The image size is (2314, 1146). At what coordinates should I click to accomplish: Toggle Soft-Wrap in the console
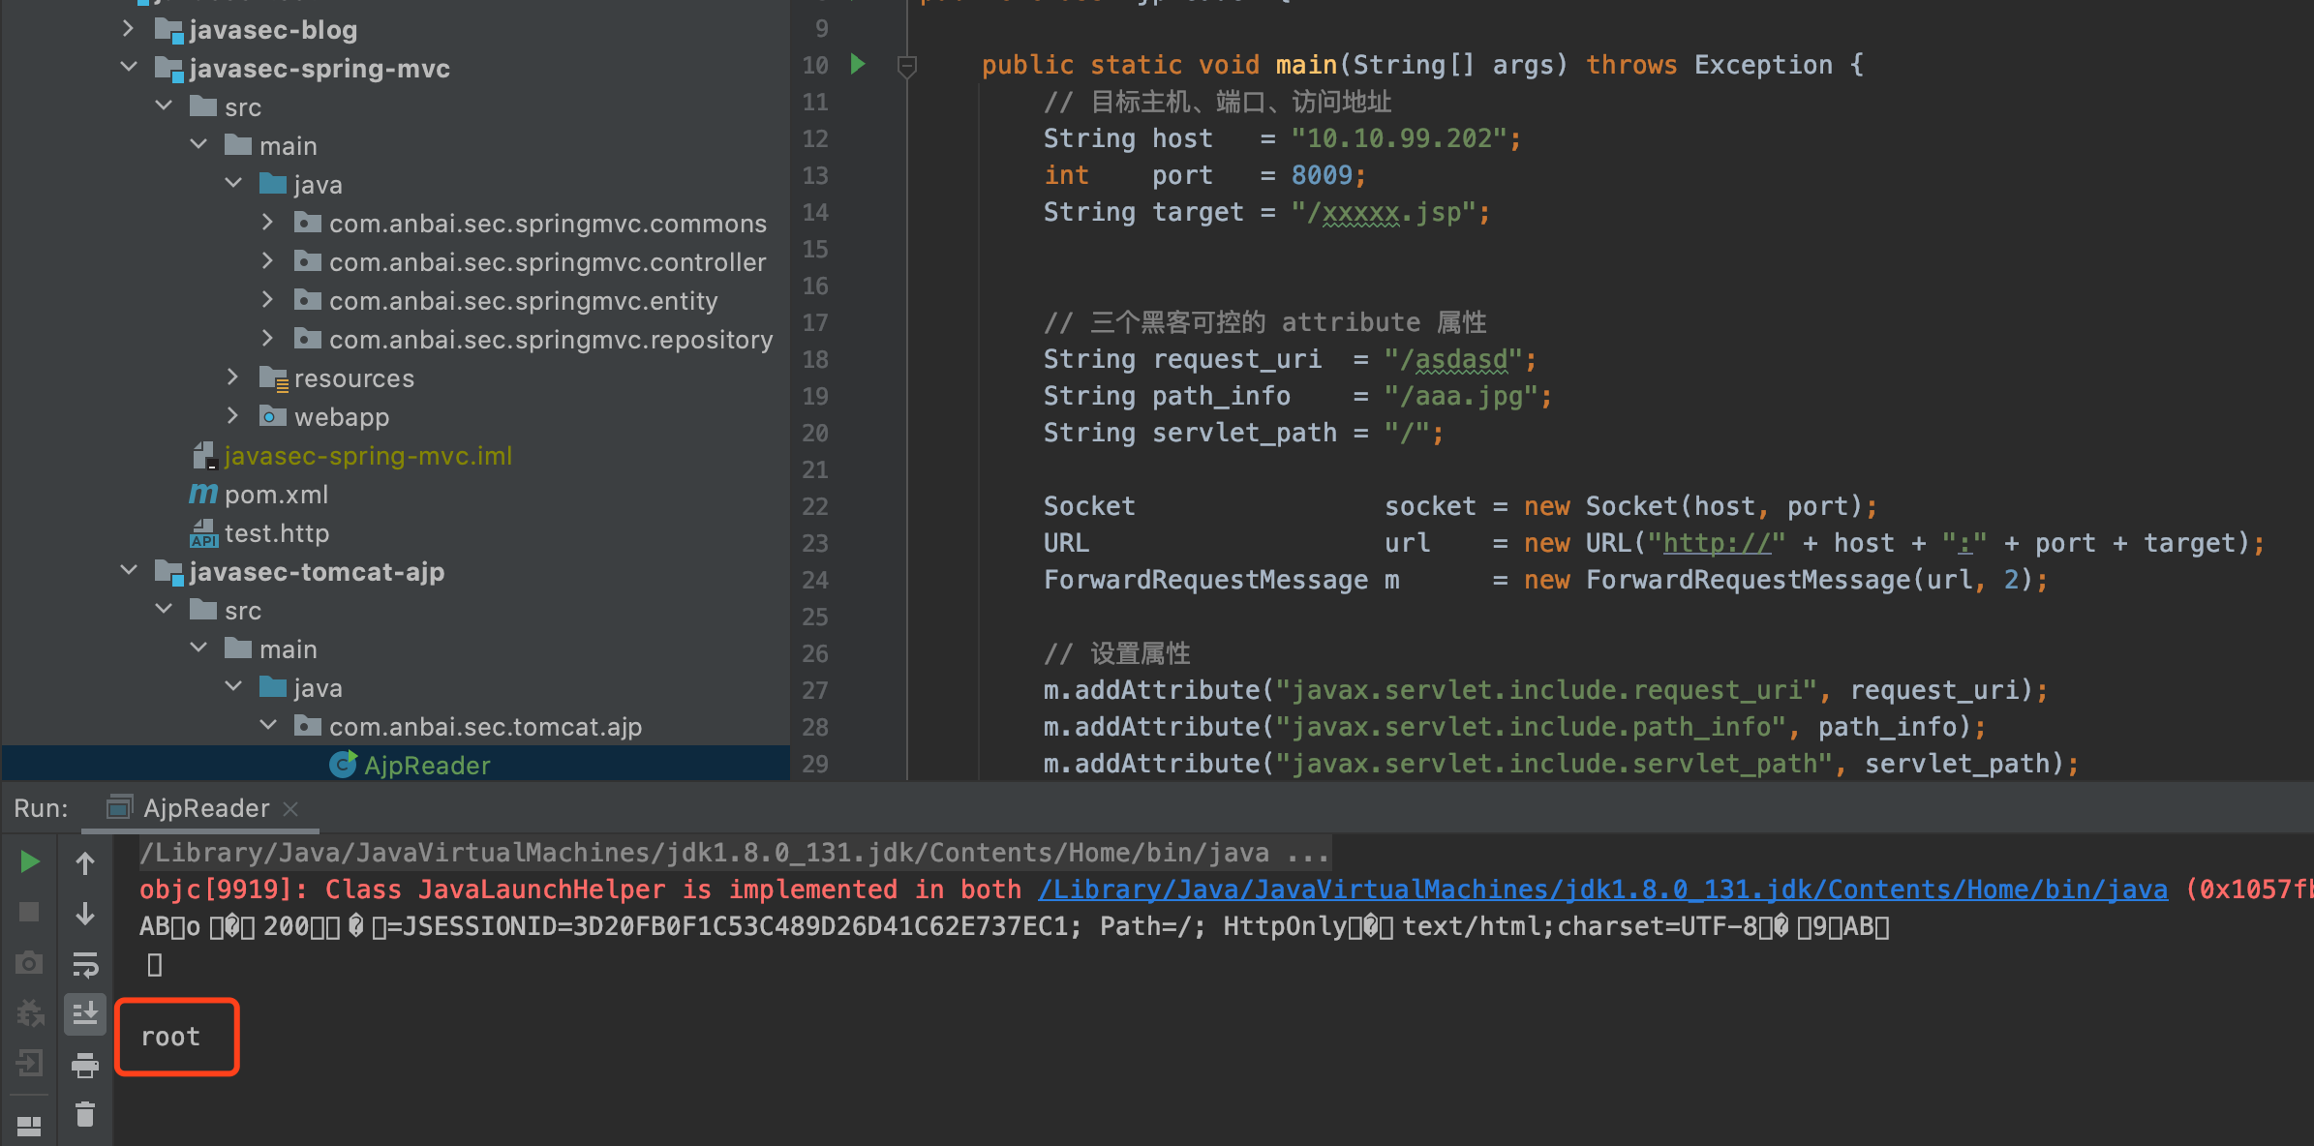(85, 964)
